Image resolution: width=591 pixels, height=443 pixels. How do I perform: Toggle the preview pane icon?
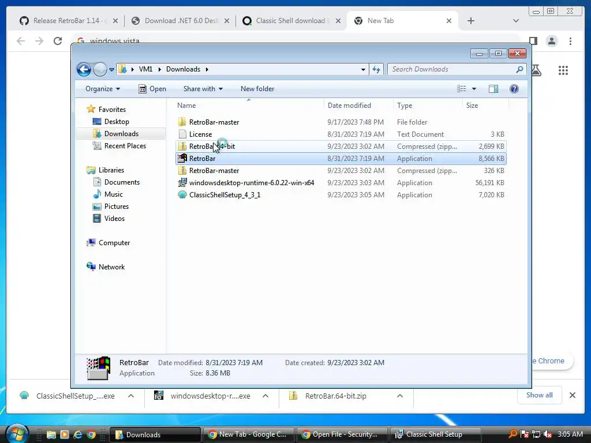493,89
